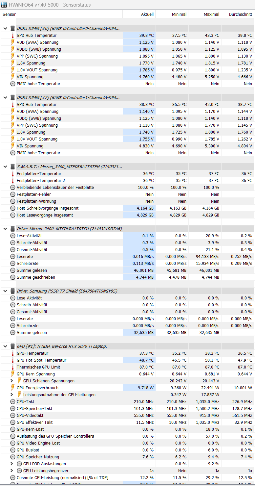Image resolution: width=255 pixels, height=486 pixels.
Task: Select the VPP (SWC) Spannung row showing 1.110 V
Action: point(127,125)
